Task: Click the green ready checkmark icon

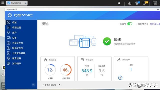Action: (x=107, y=41)
